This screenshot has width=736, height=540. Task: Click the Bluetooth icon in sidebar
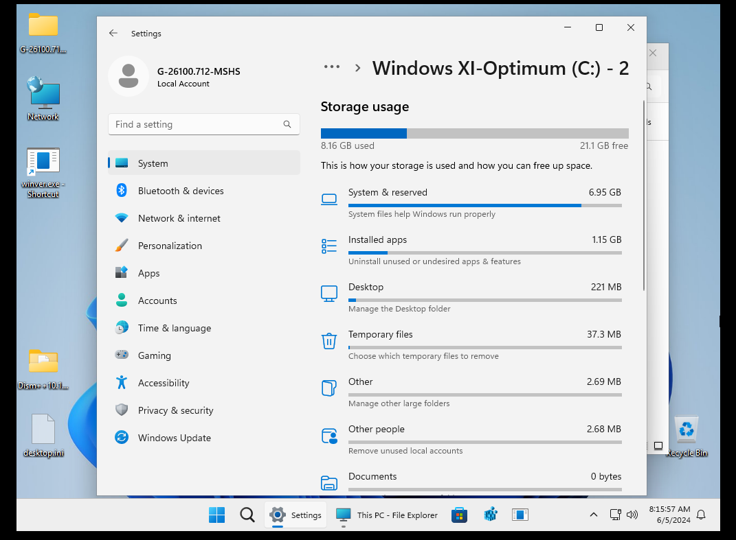click(x=122, y=190)
